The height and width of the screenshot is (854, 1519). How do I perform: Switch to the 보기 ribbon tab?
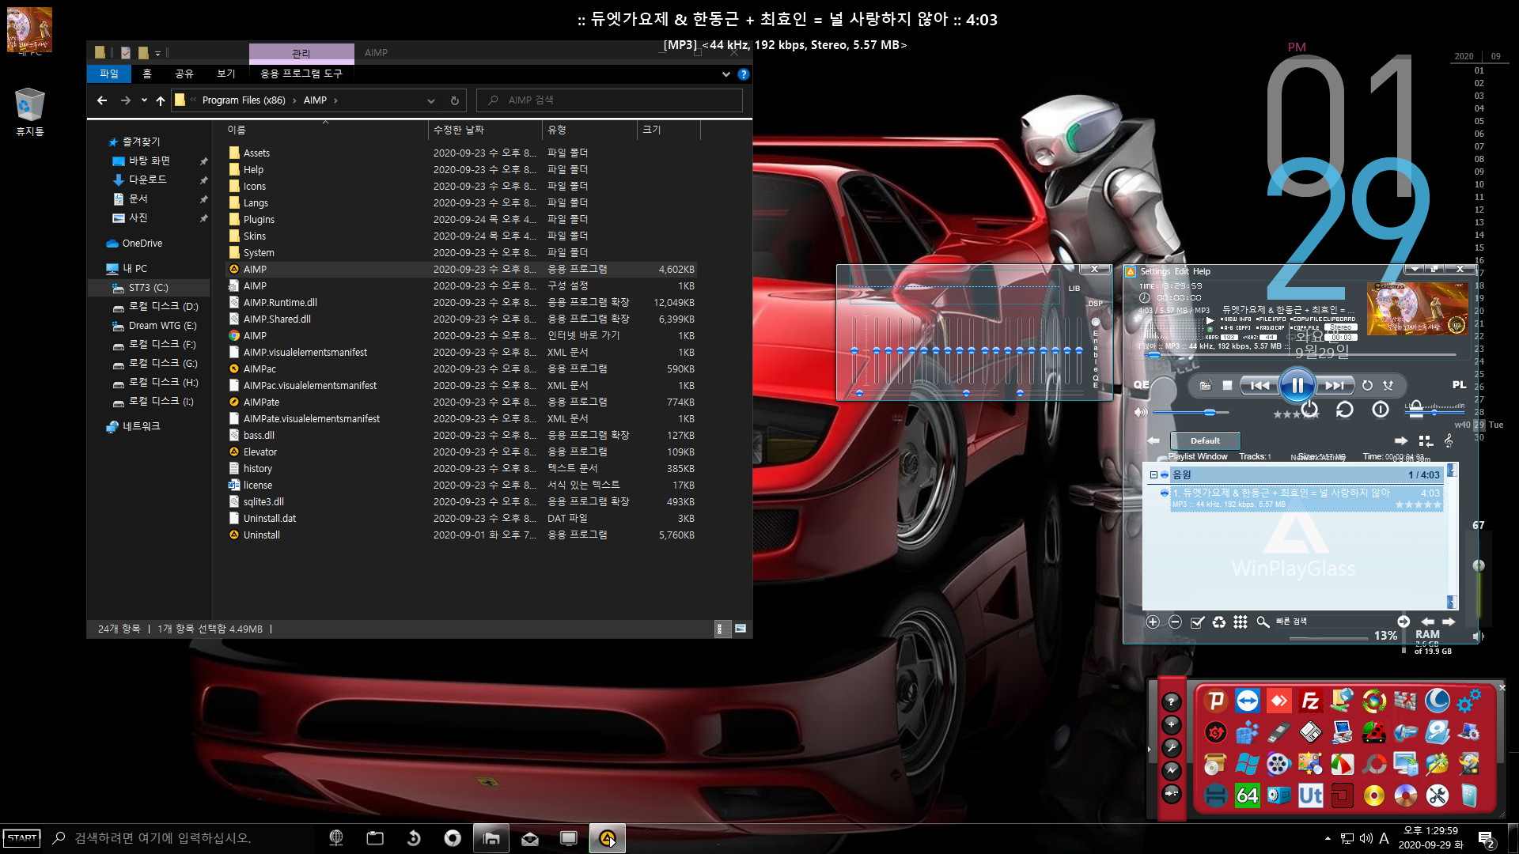tap(226, 74)
